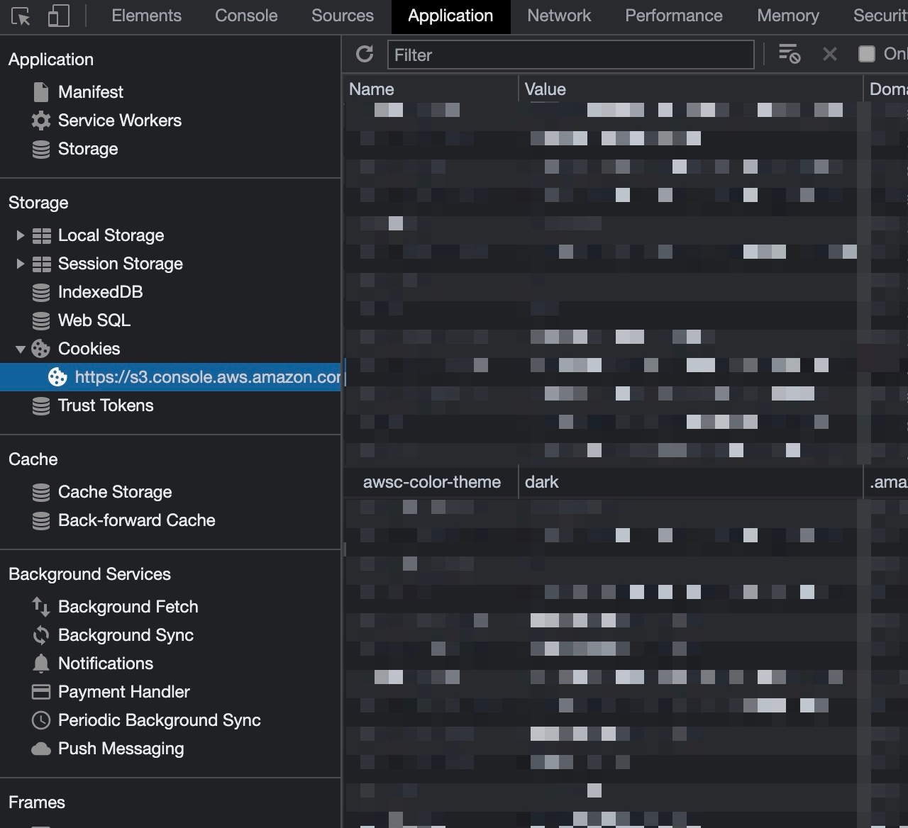The image size is (908, 828).
Task: Click the Storage database icon under Application
Action: point(41,149)
